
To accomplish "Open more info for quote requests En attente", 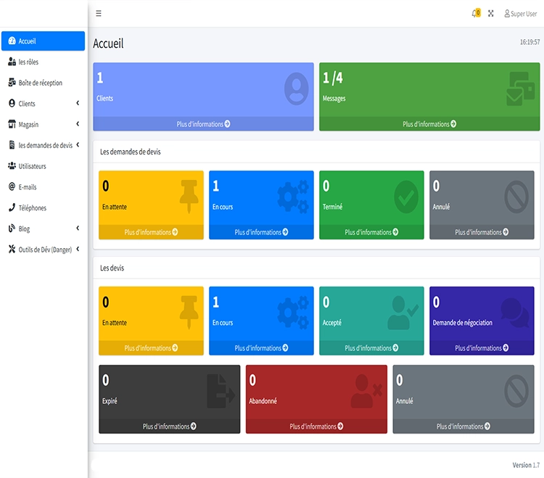I will [151, 232].
